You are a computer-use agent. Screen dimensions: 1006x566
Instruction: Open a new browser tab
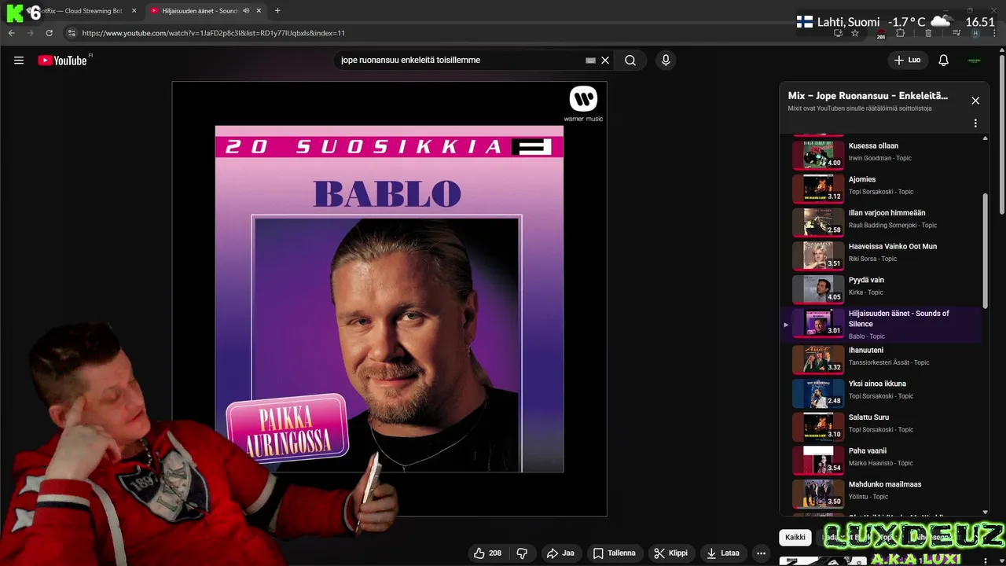pyautogui.click(x=277, y=11)
